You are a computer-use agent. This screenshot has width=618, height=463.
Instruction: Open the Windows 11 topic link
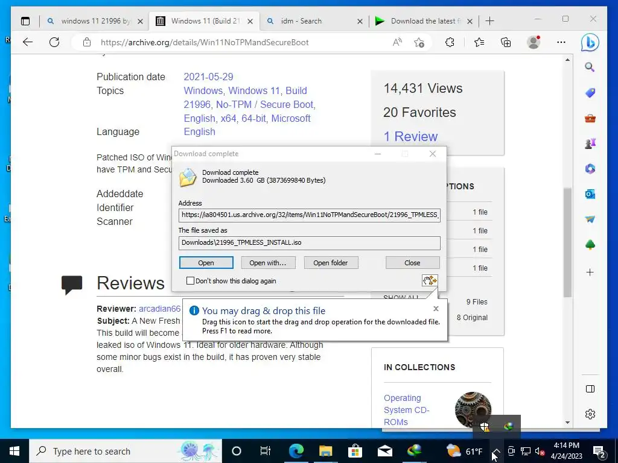[254, 90]
